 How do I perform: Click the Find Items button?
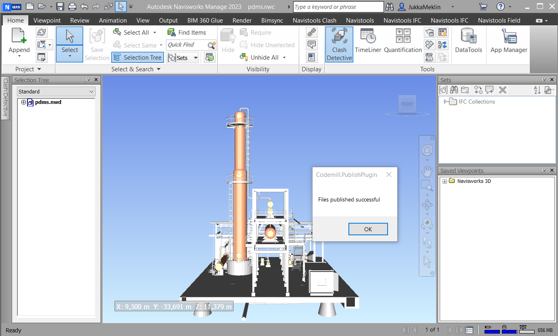tap(187, 33)
